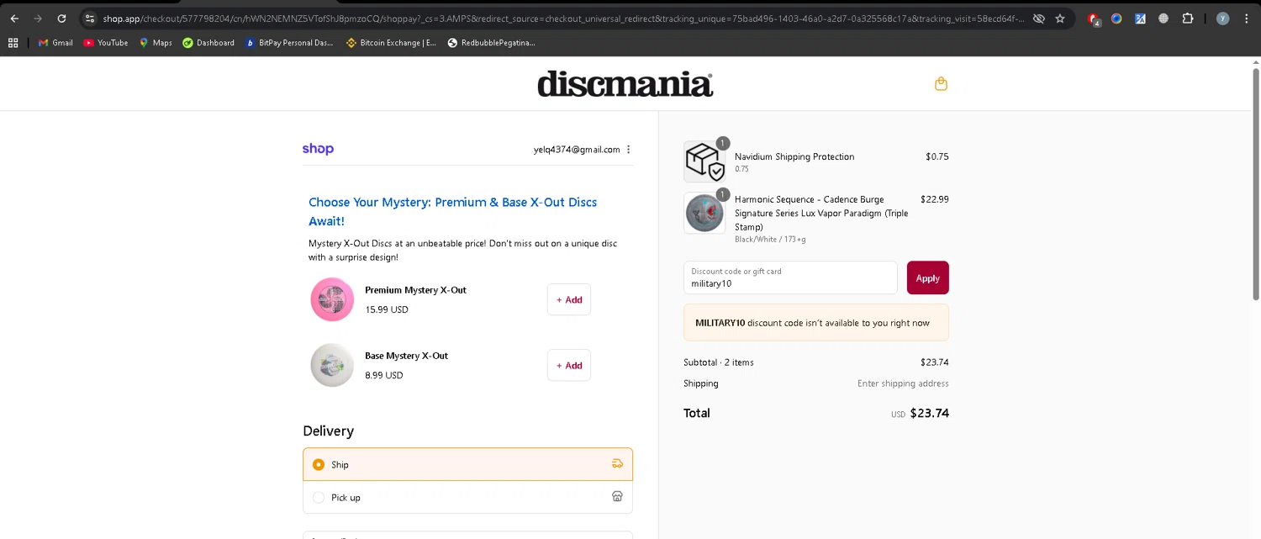Click the discmania logo

625,84
